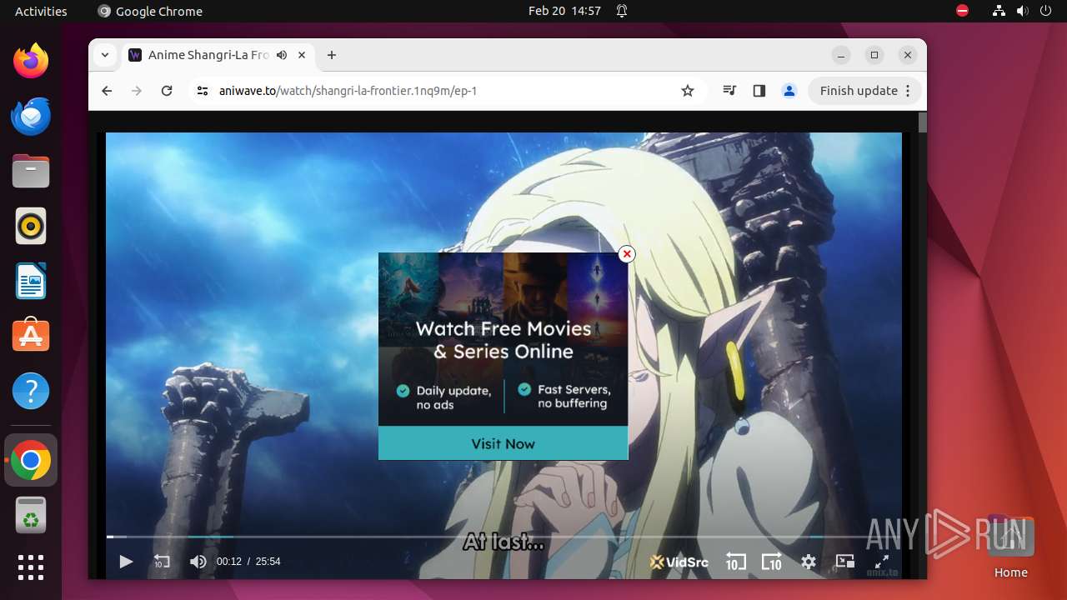The image size is (1067, 600).
Task: Go back to previous page
Action: (x=107, y=91)
